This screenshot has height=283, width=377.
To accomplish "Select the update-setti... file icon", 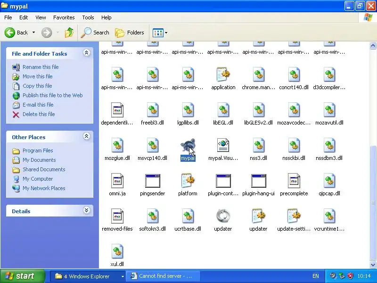I will pyautogui.click(x=294, y=216).
